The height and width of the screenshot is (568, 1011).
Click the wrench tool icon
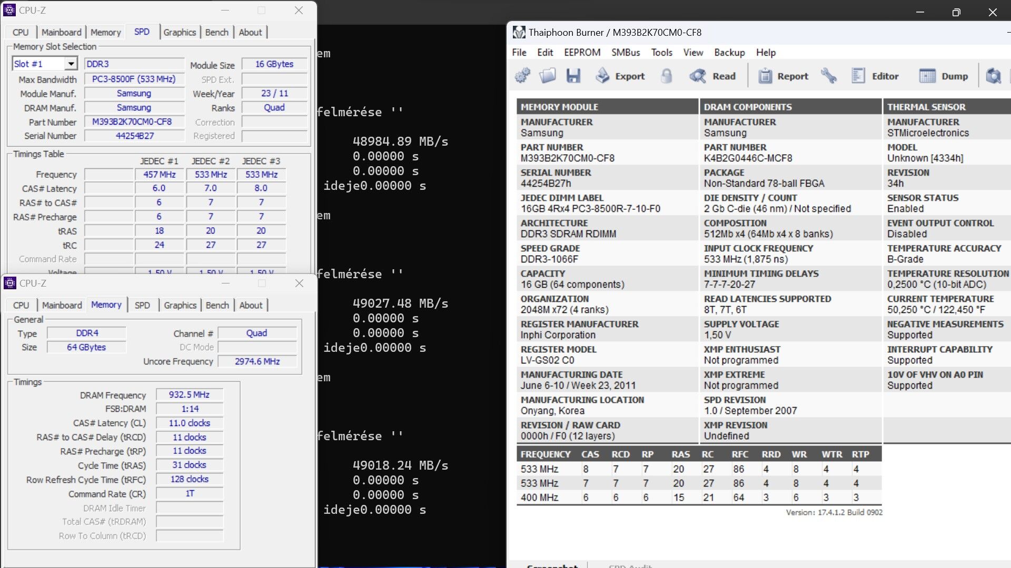(x=829, y=76)
